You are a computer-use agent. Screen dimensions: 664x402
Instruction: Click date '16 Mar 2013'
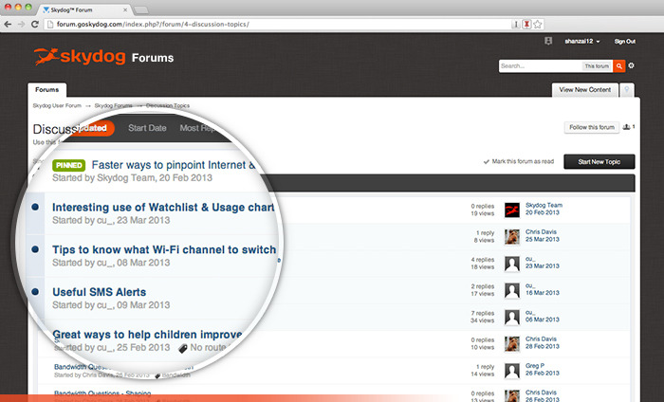click(543, 292)
